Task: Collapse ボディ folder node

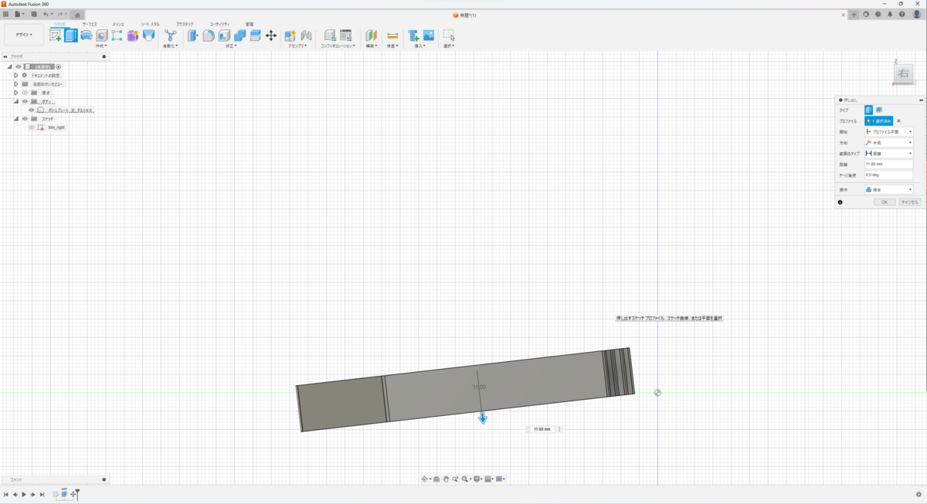Action: pyautogui.click(x=15, y=101)
